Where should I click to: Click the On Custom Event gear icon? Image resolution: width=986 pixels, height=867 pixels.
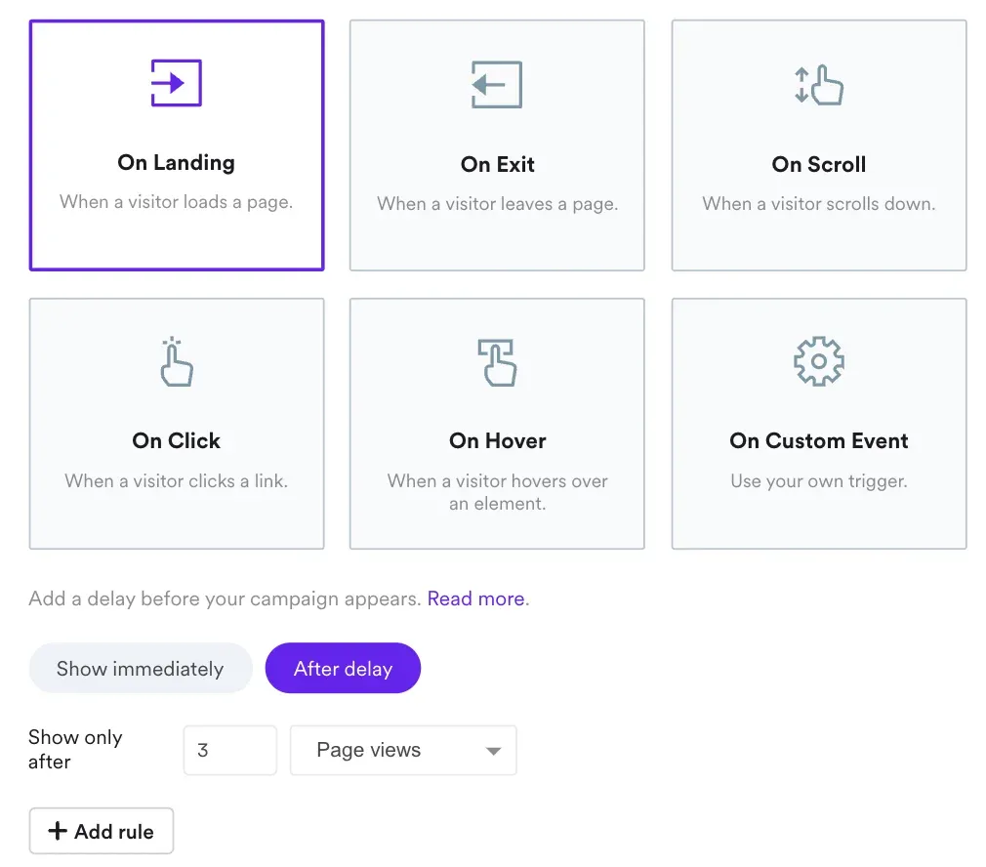click(819, 359)
